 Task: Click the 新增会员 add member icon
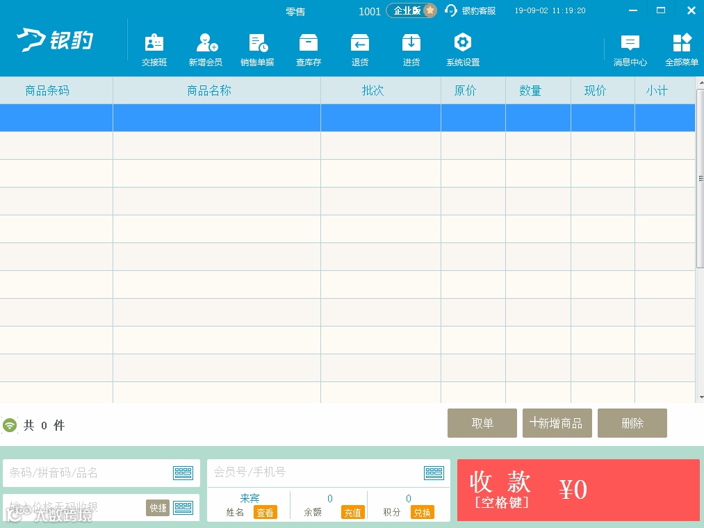coord(206,50)
